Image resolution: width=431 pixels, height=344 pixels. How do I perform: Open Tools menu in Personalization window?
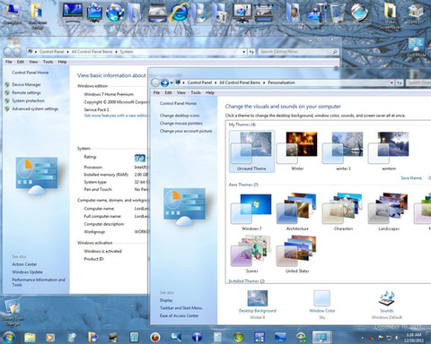pyautogui.click(x=196, y=92)
